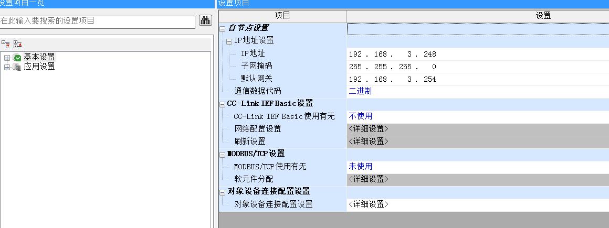Collapse the 对象设备连接配置设置 section
Viewport: 609px width, 228px height.
(223, 192)
